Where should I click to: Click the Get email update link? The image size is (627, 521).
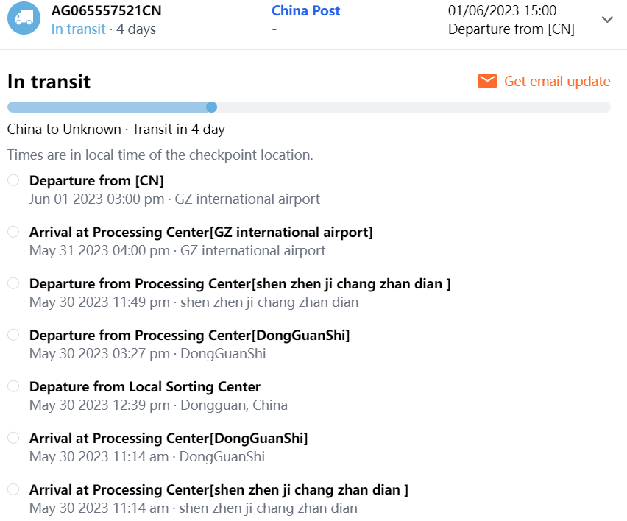(557, 81)
